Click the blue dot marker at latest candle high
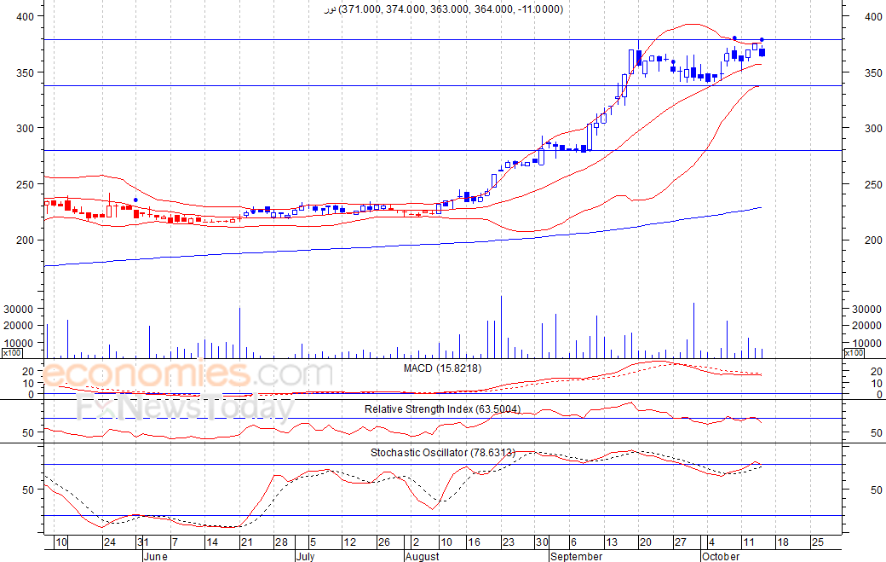 [762, 39]
